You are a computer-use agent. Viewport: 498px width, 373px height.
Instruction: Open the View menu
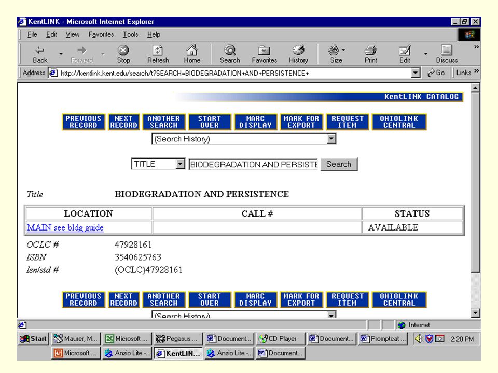(73, 34)
